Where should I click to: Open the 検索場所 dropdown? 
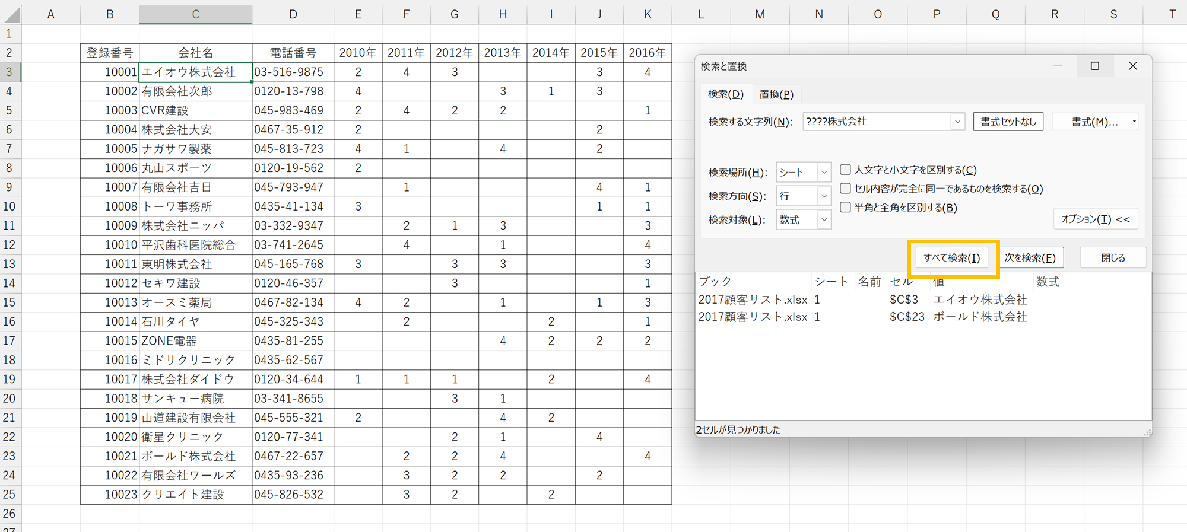point(824,173)
